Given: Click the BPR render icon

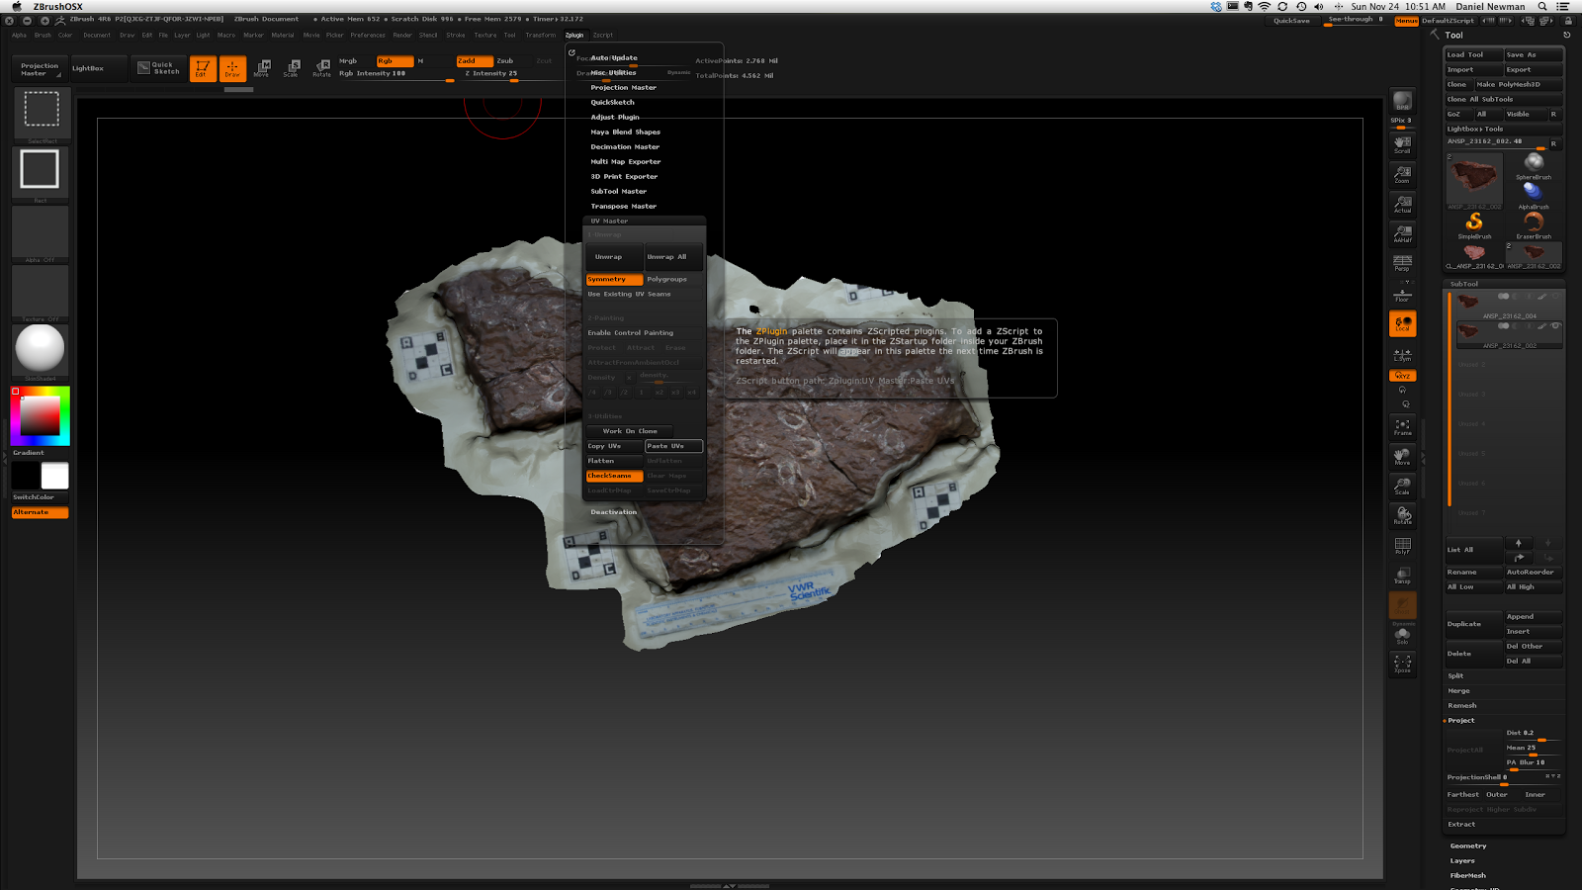Looking at the screenshot, I should pos(1402,101).
